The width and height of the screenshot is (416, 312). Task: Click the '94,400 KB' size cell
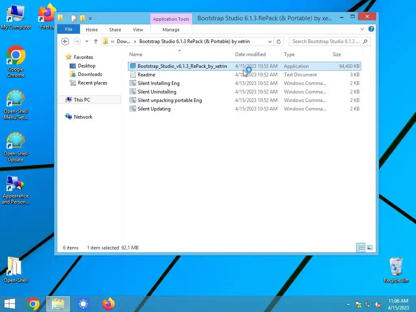point(349,66)
